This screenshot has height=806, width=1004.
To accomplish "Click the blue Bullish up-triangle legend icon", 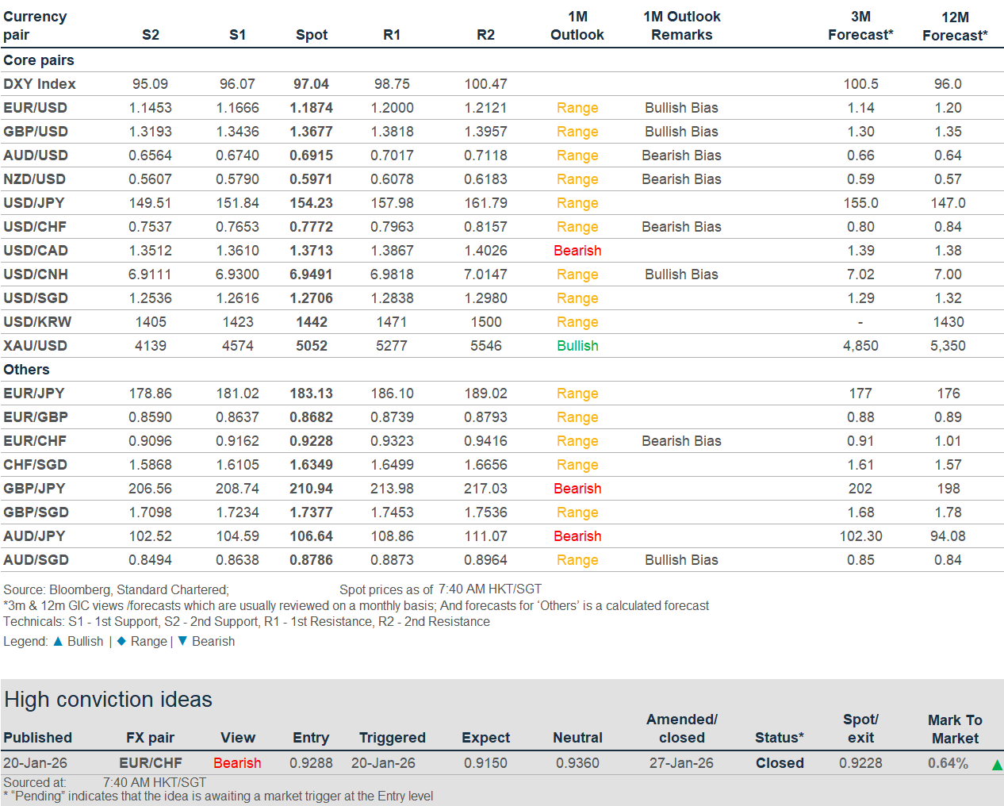I will pyautogui.click(x=58, y=641).
